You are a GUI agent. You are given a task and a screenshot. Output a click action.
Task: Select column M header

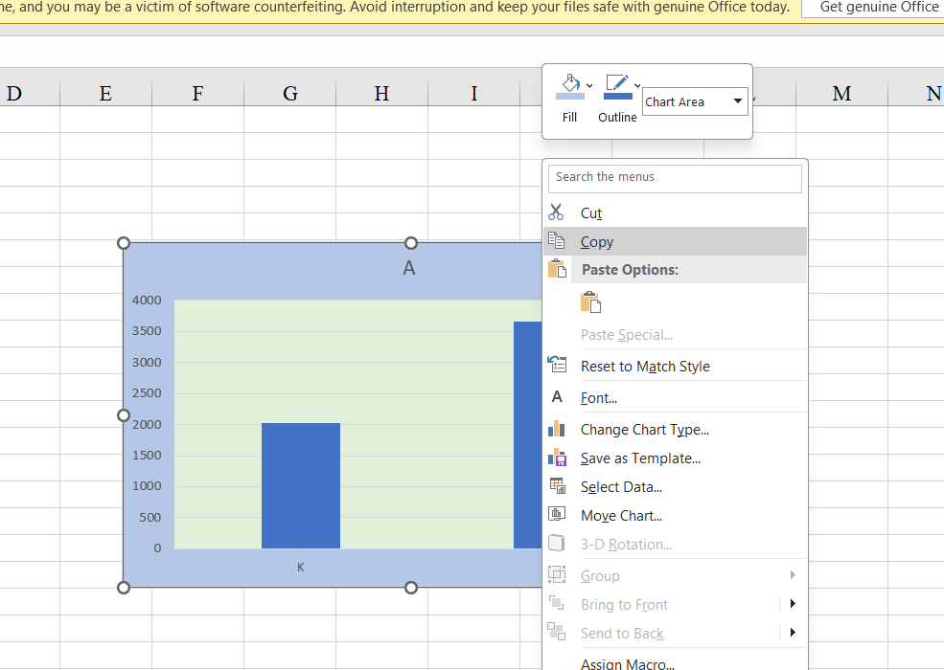tap(841, 93)
